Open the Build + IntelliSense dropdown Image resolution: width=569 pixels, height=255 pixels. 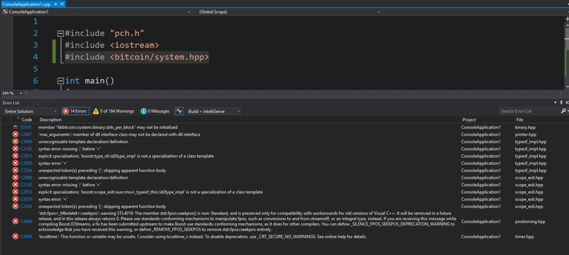click(213, 111)
